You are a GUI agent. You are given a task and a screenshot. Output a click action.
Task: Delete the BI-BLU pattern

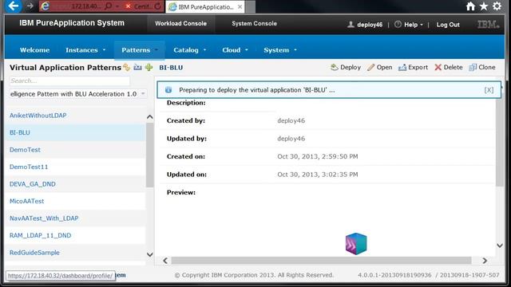[x=449, y=67]
